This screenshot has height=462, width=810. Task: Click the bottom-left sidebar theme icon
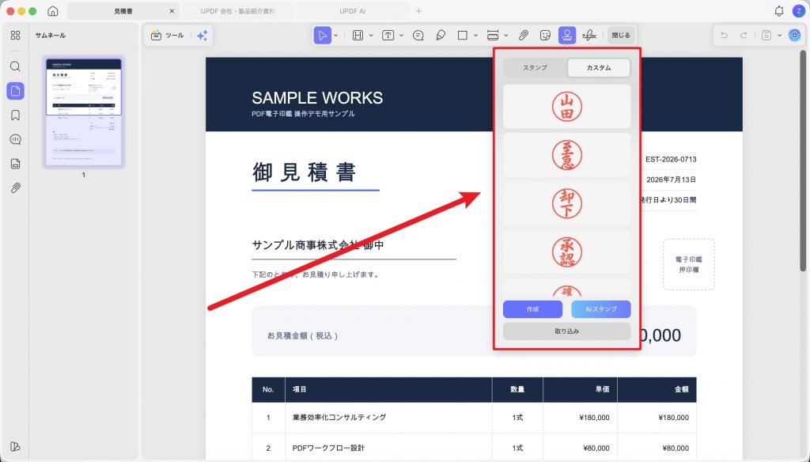point(16,446)
